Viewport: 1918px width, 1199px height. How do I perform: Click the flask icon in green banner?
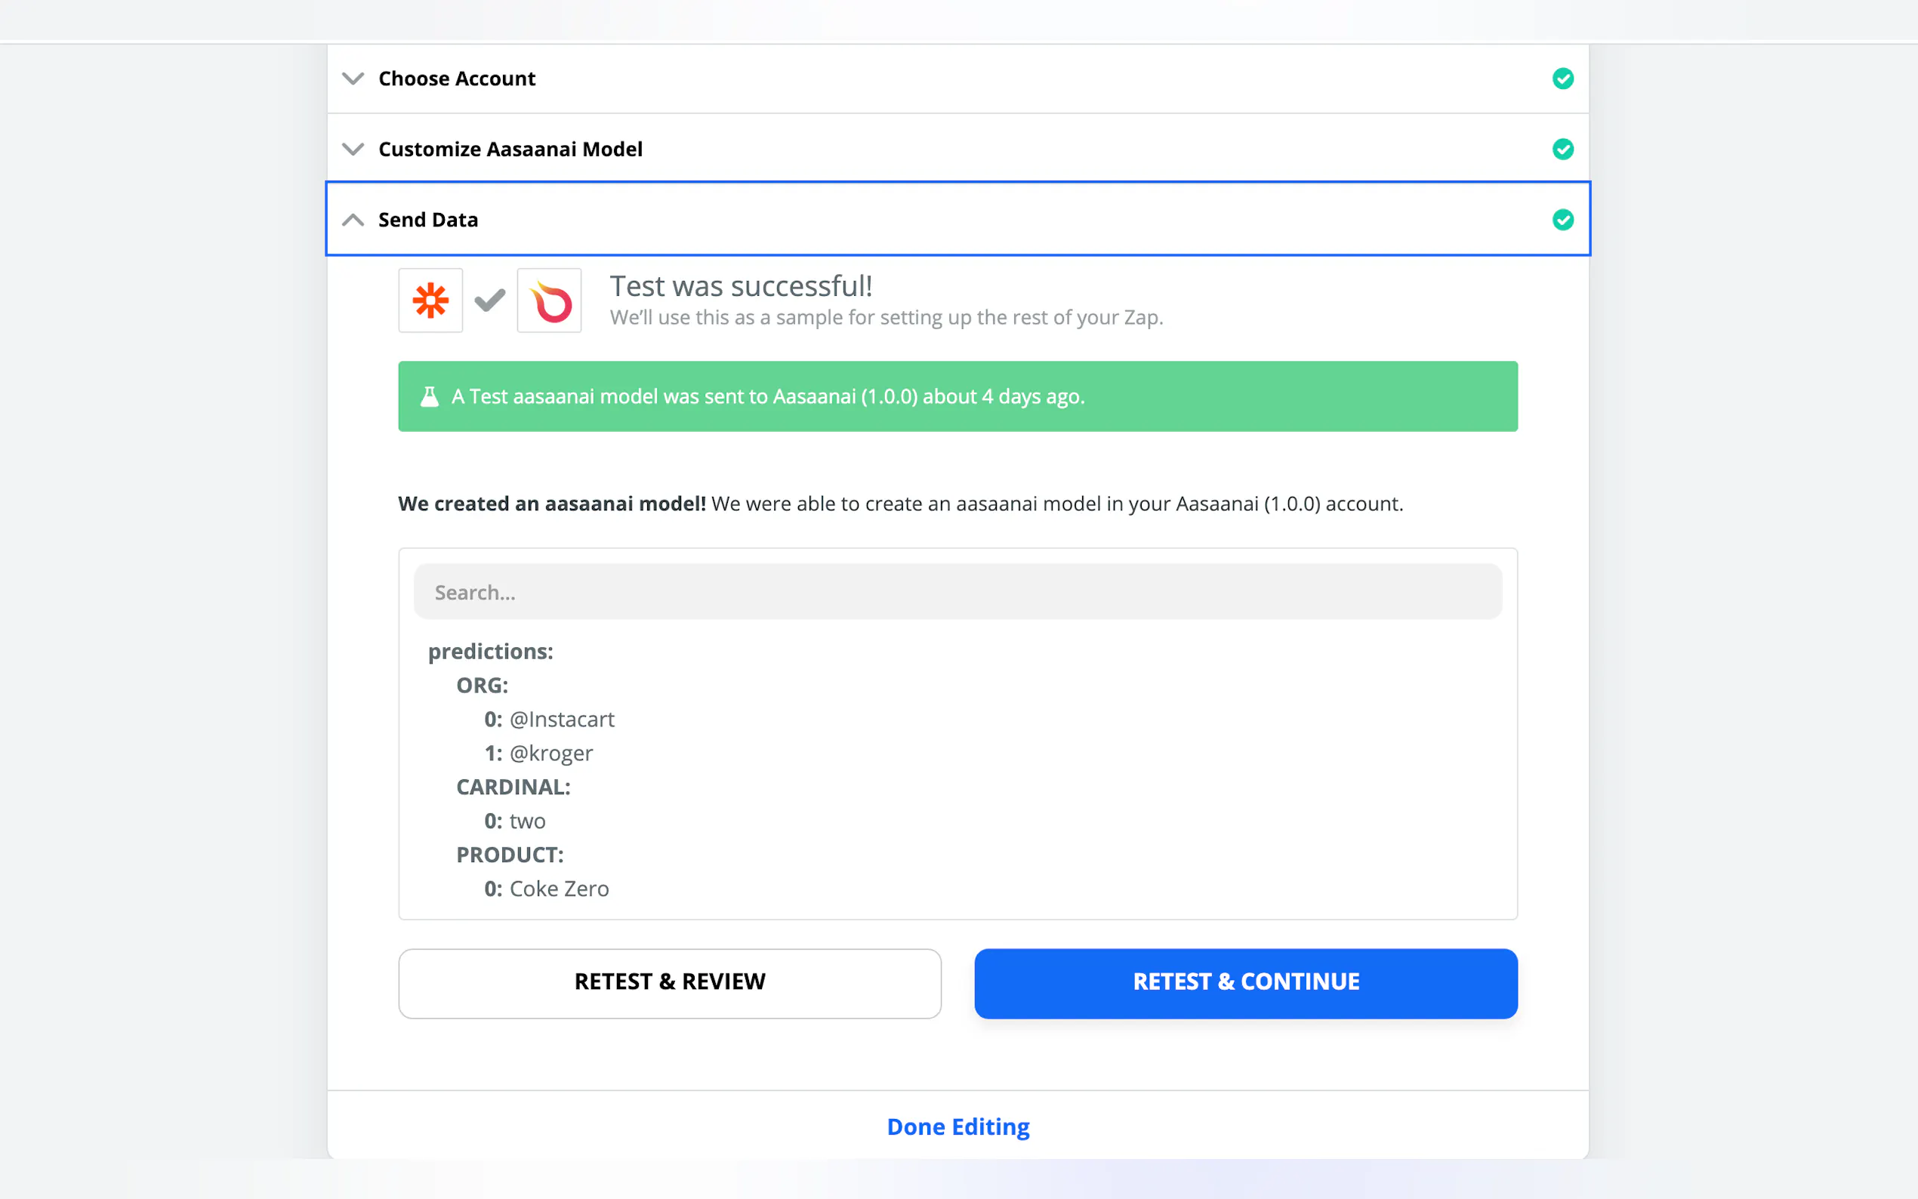click(x=429, y=396)
